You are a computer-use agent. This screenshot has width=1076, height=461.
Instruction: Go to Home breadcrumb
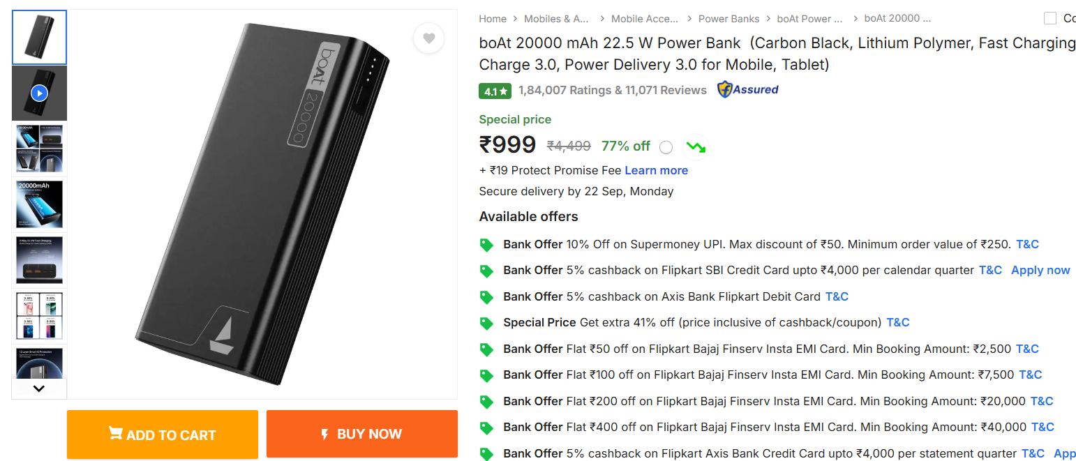[493, 19]
